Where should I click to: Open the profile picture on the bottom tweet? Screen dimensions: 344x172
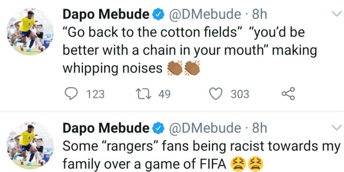click(x=30, y=145)
